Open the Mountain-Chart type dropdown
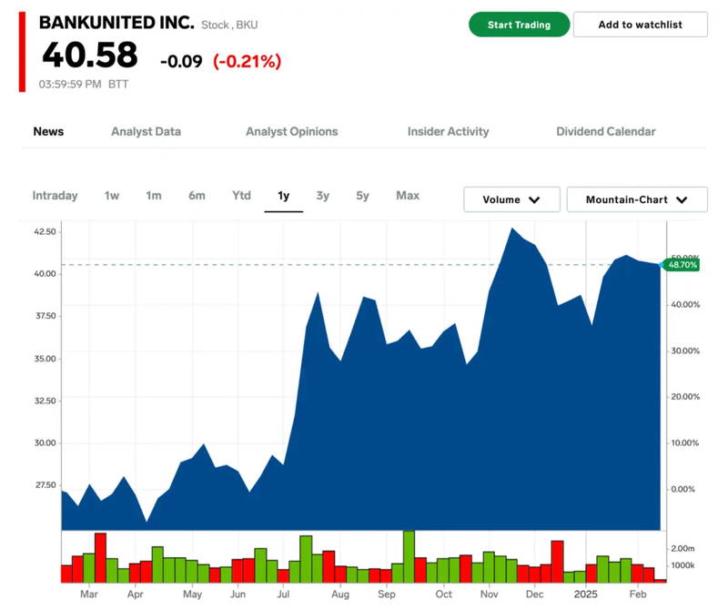728x610 pixels. [636, 199]
